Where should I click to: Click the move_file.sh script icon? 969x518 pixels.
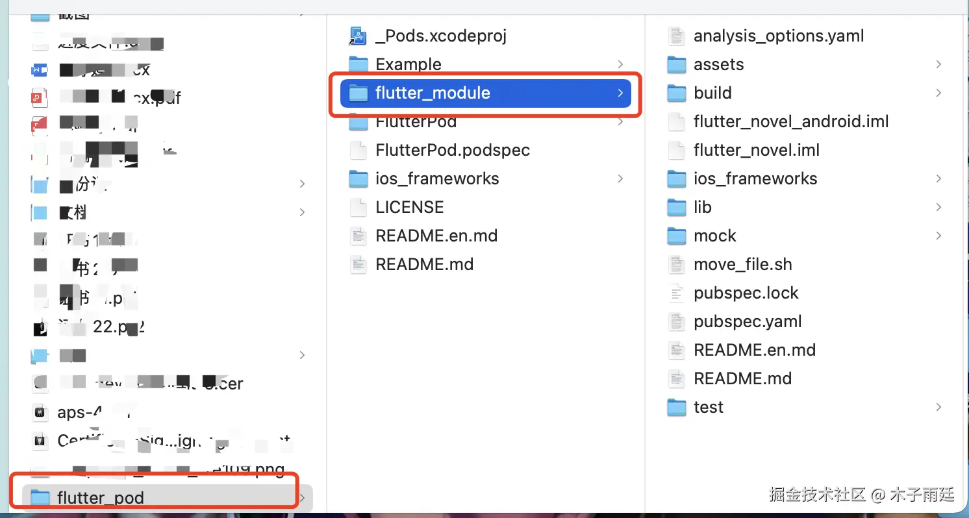pyautogui.click(x=677, y=264)
